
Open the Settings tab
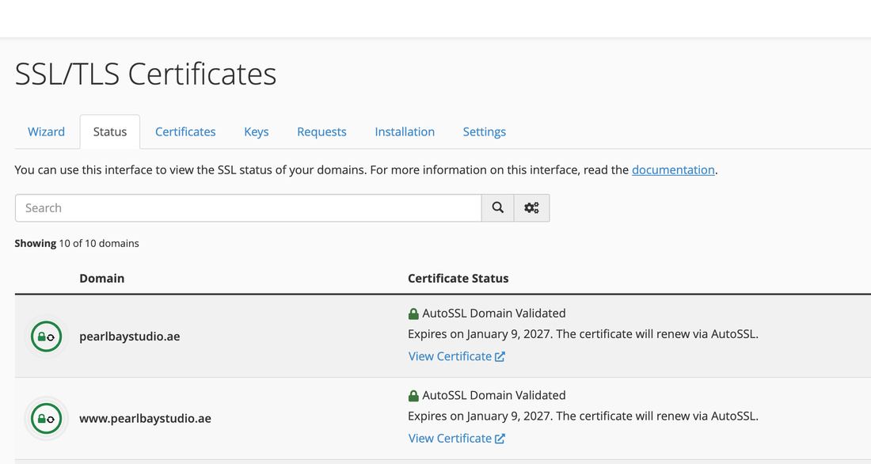point(485,131)
